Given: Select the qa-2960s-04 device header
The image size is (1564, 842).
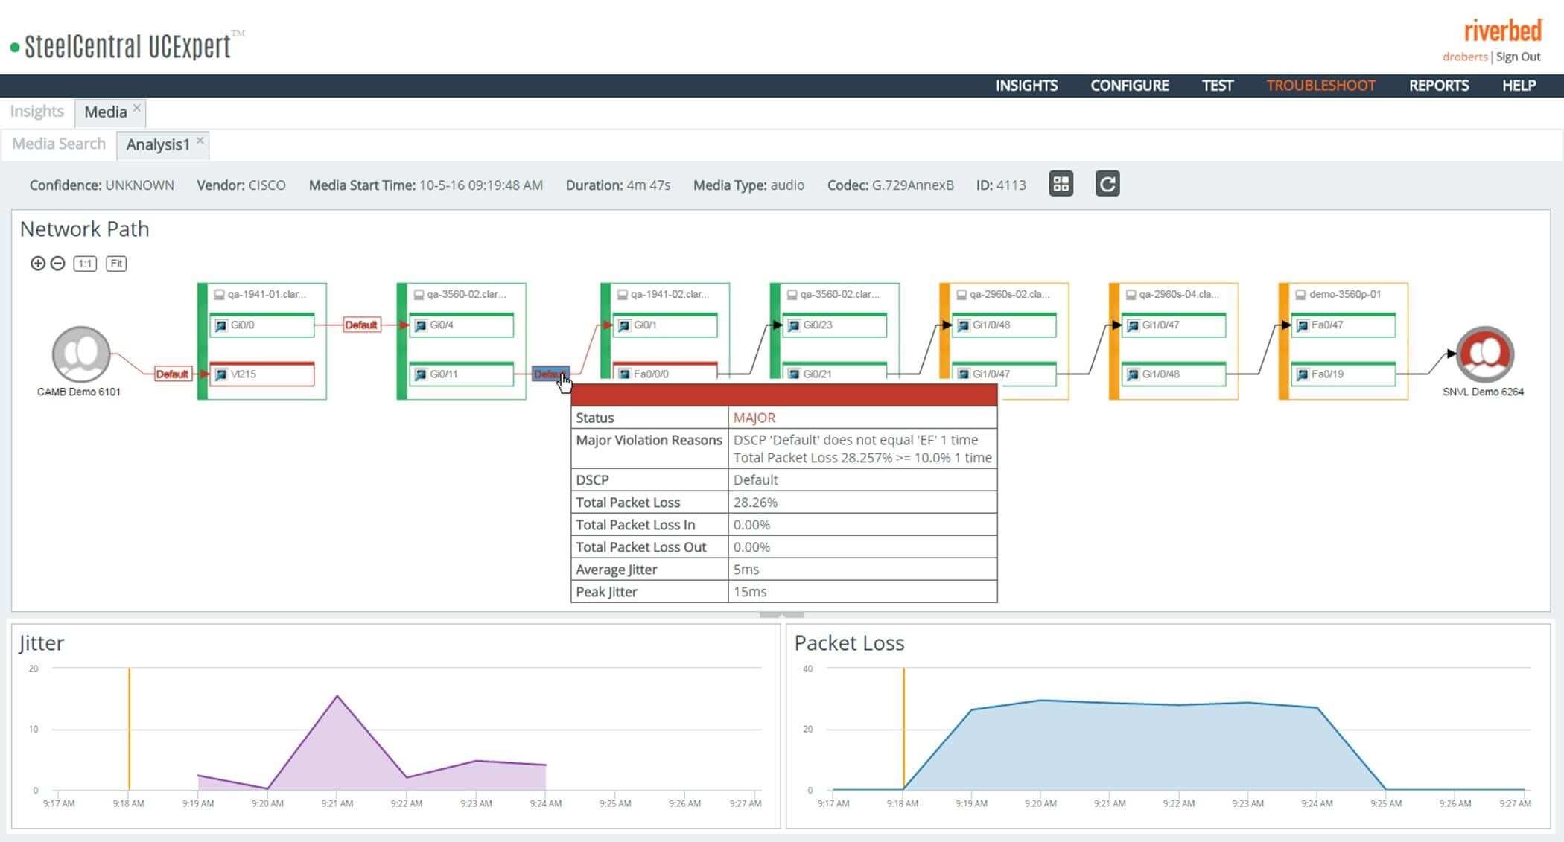Looking at the screenshot, I should pos(1172,294).
